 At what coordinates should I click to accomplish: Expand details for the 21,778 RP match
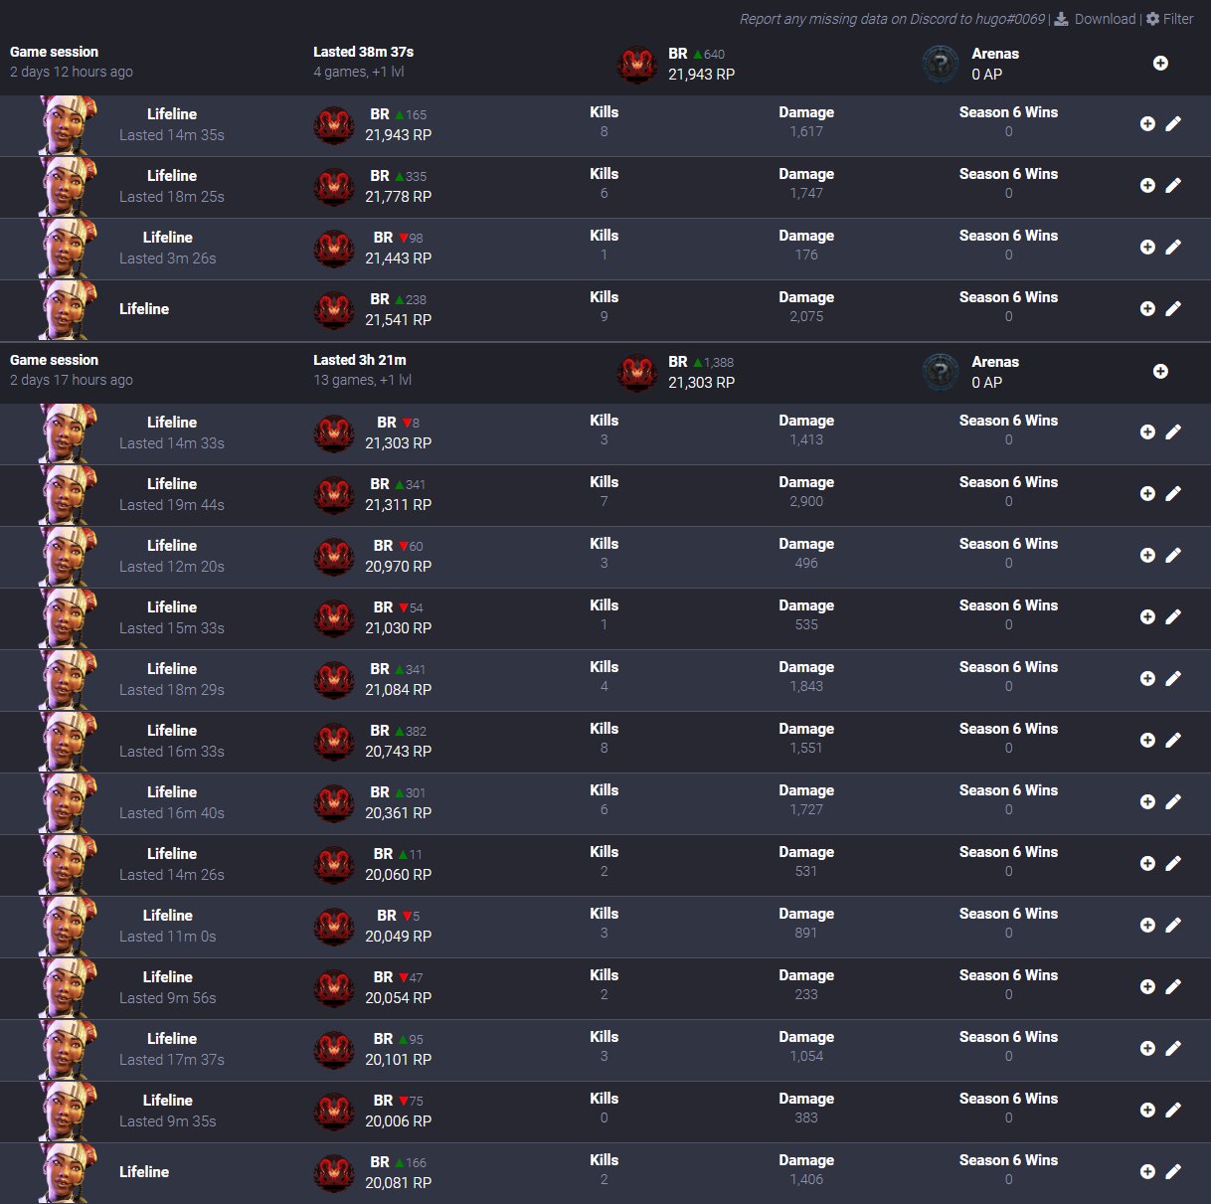point(1147,185)
